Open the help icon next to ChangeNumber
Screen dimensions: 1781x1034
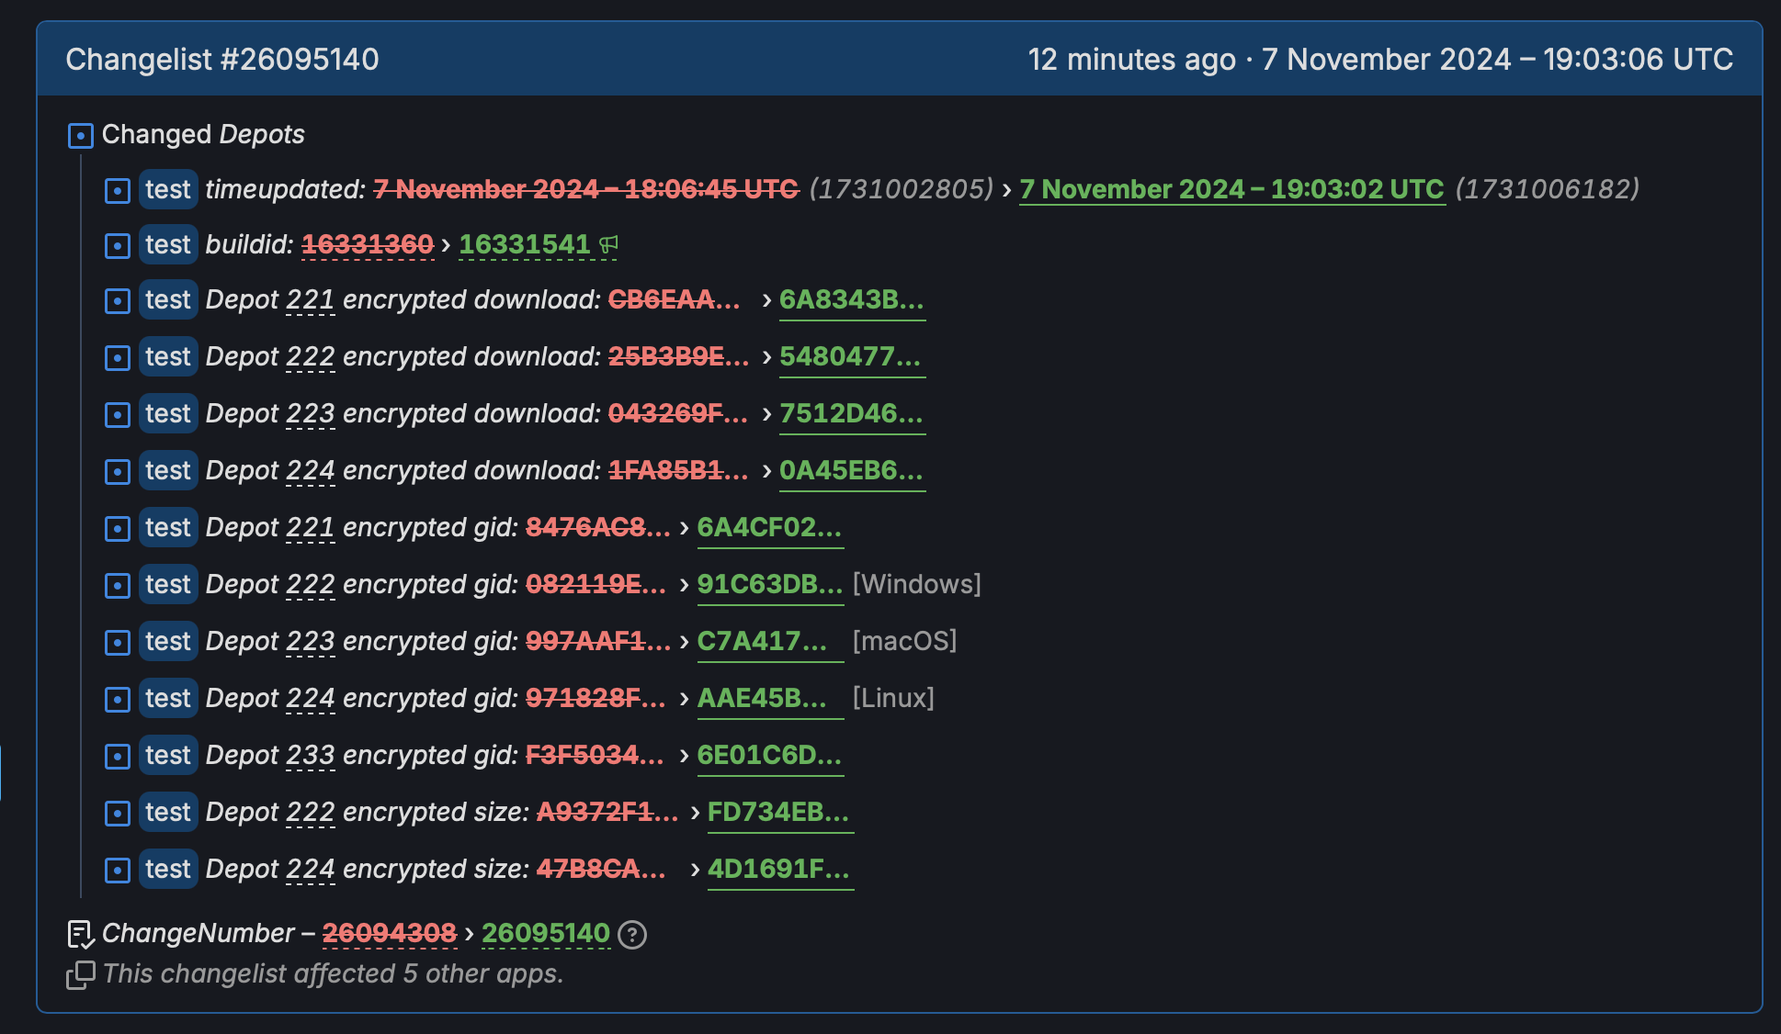(x=633, y=934)
